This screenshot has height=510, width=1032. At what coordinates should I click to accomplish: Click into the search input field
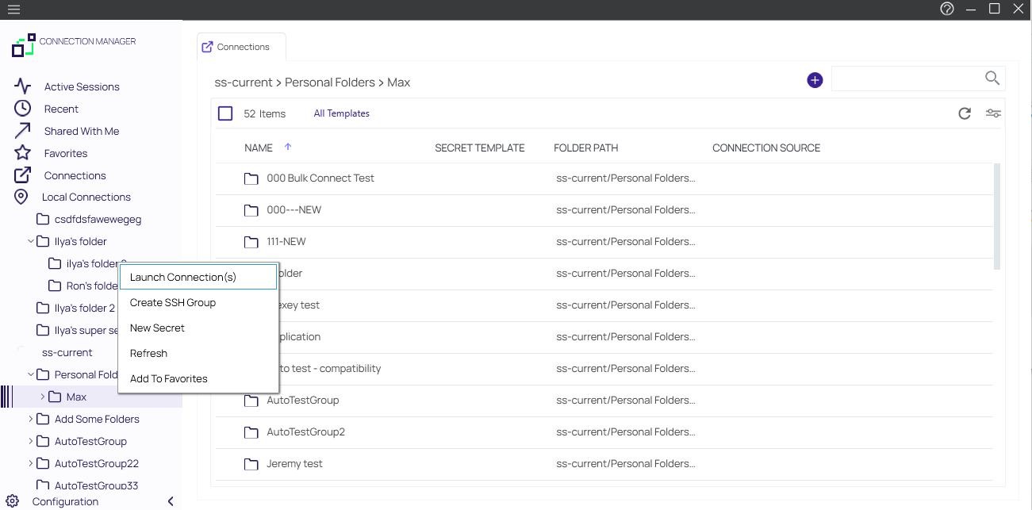(x=906, y=78)
